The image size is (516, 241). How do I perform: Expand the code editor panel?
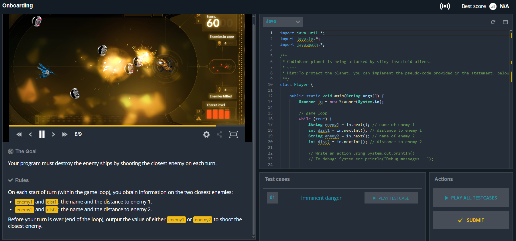505,22
